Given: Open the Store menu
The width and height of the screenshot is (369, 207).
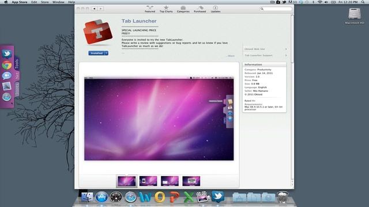Looking at the screenshot, I should 45,2.
